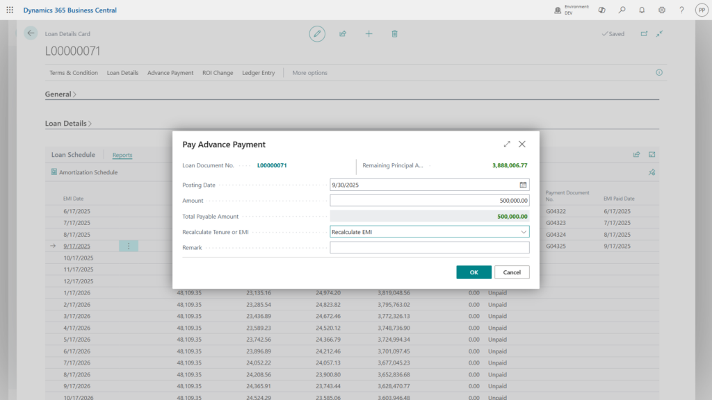Search using the magnifier icon in the header
The width and height of the screenshot is (712, 400).
[x=622, y=10]
